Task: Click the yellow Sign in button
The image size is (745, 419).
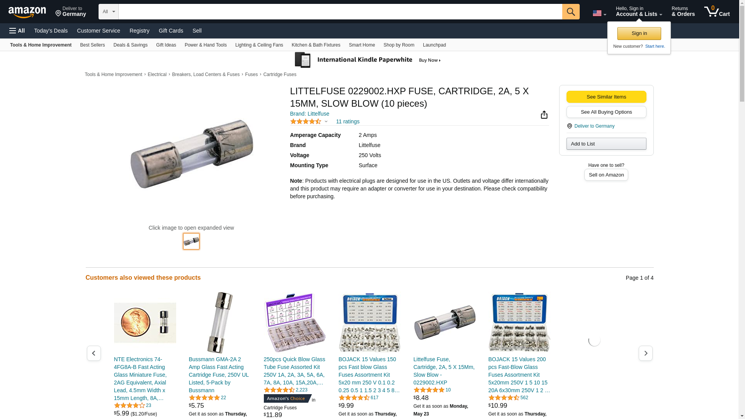Action: point(639,33)
